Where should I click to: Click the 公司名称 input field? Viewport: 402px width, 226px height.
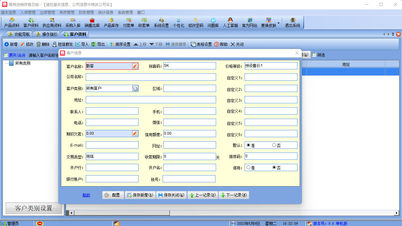point(151,77)
